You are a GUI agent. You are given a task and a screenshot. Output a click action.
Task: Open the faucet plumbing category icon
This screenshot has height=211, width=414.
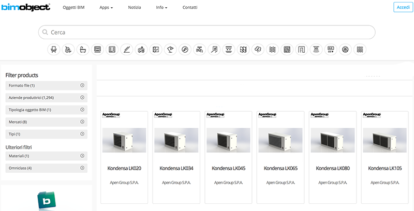coord(200,50)
